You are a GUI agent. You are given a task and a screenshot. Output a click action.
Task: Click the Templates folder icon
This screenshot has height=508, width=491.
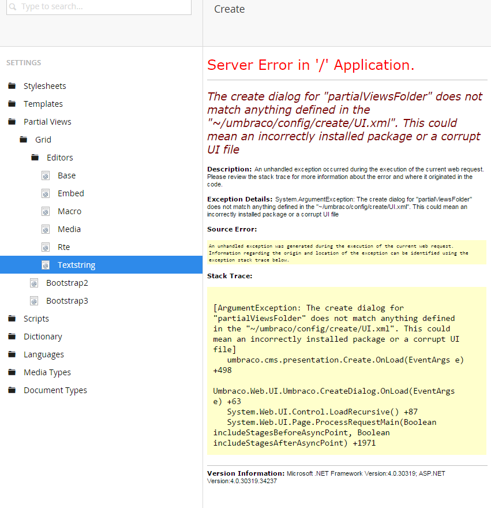pos(12,104)
